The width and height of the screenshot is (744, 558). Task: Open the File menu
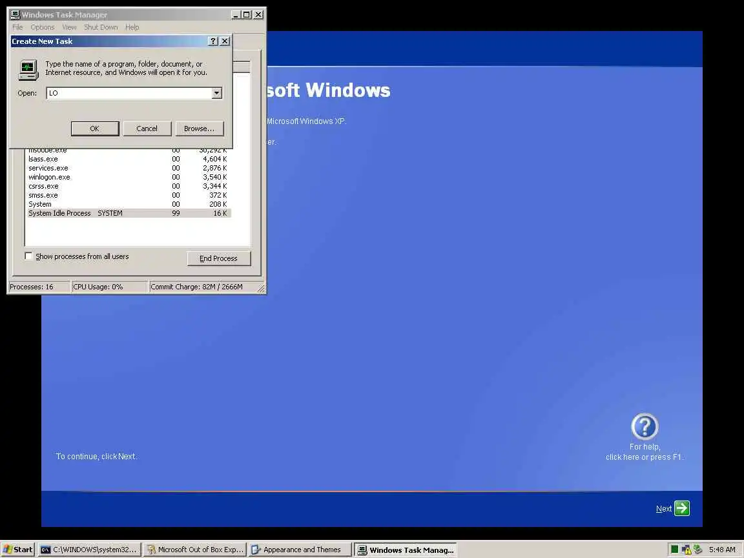[17, 27]
